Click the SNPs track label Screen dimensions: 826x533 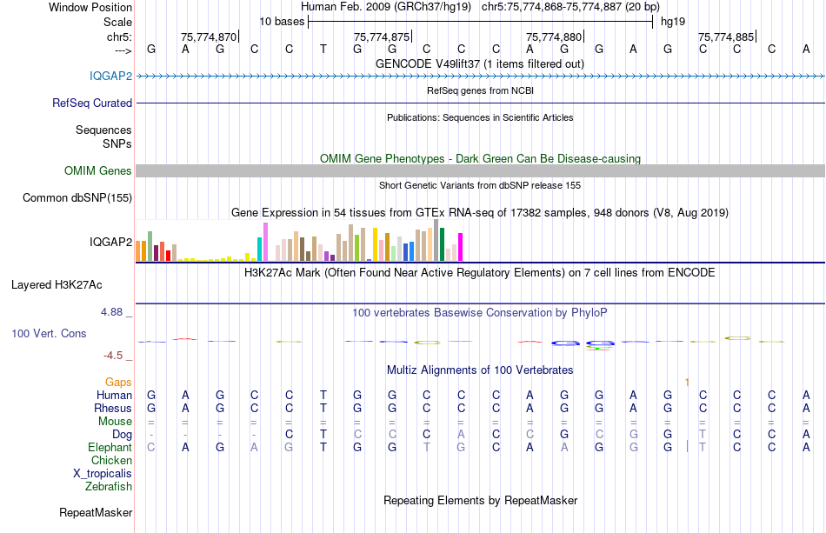[x=117, y=143]
